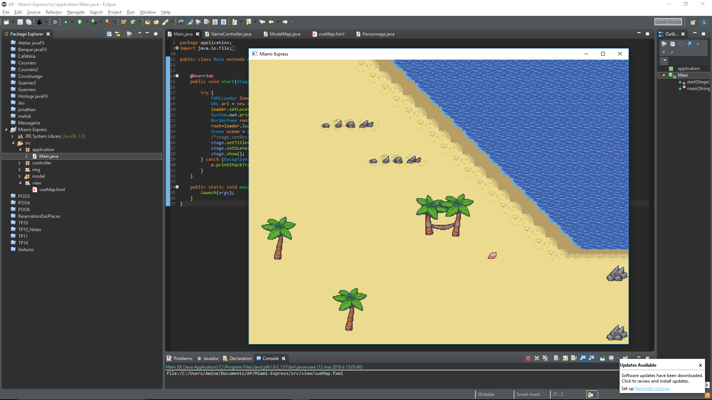This screenshot has width=712, height=400.
Task: Click Clear Console icon
Action: tap(556, 358)
